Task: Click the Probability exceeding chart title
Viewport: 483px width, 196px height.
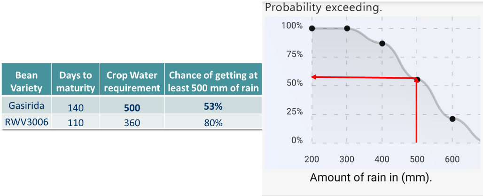Action: click(x=323, y=8)
